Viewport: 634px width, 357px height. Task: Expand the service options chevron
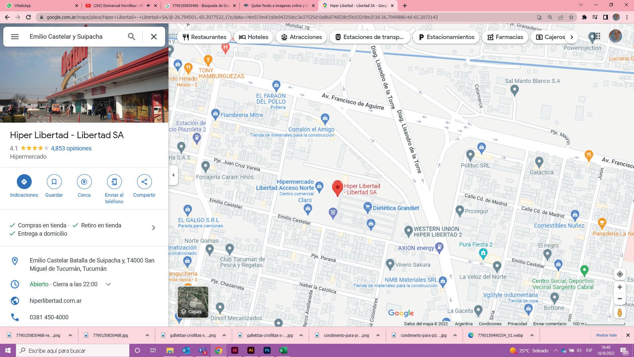[153, 228]
